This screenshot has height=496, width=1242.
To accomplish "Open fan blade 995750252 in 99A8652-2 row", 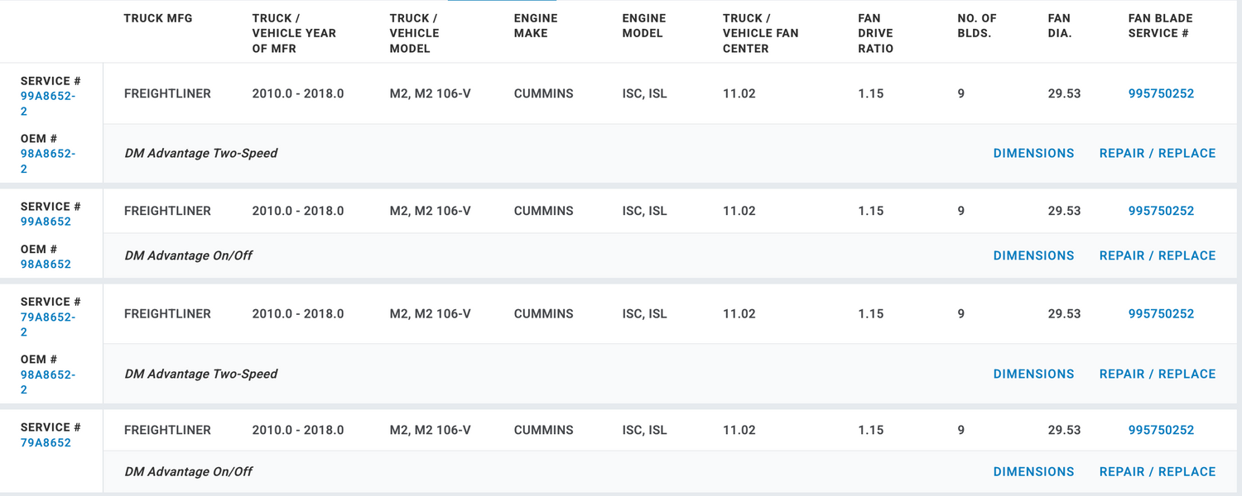I will point(1161,93).
